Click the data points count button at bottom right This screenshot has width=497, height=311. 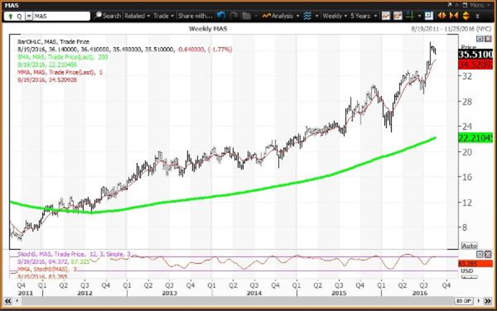pyautogui.click(x=464, y=301)
